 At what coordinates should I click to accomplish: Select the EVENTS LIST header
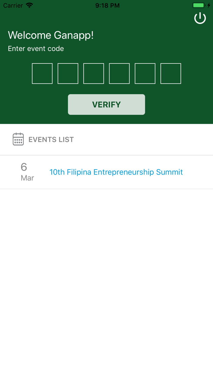(51, 139)
